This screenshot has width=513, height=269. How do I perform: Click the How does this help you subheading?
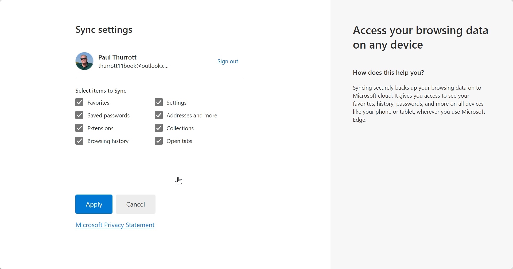[x=388, y=73]
